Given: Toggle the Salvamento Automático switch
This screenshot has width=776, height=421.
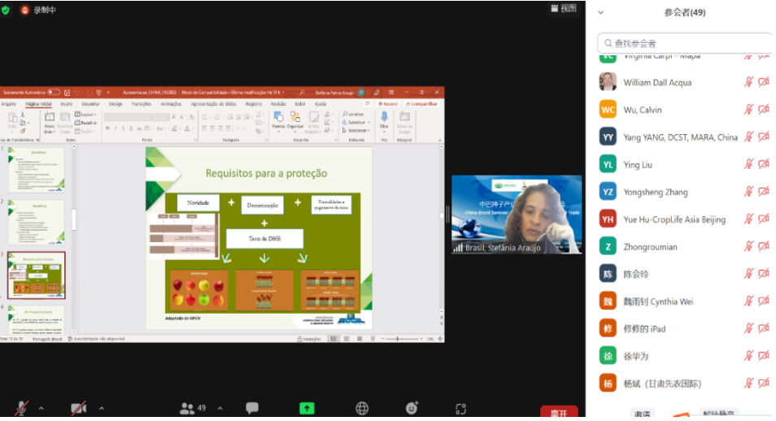Looking at the screenshot, I should [x=54, y=92].
